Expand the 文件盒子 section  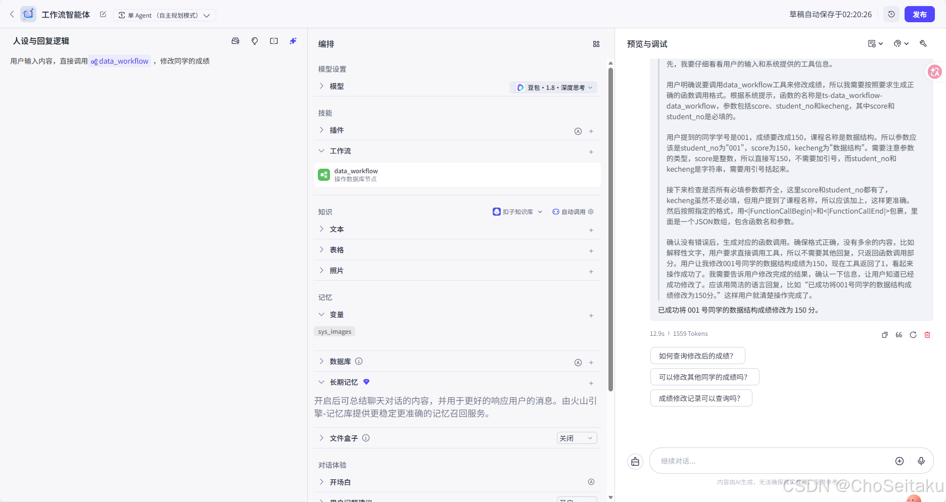pyautogui.click(x=321, y=438)
